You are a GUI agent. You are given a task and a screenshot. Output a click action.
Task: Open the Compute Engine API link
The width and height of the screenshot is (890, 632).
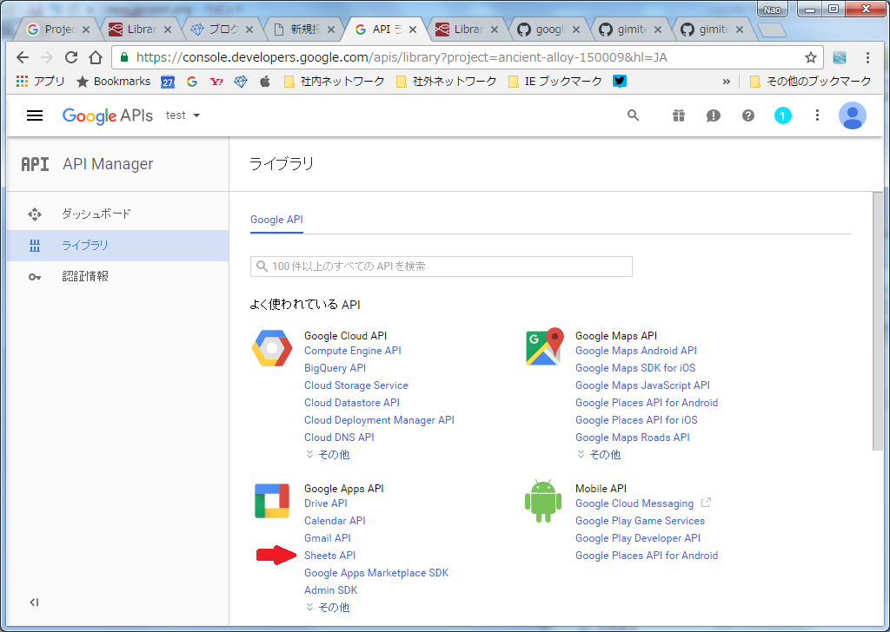pyautogui.click(x=353, y=351)
